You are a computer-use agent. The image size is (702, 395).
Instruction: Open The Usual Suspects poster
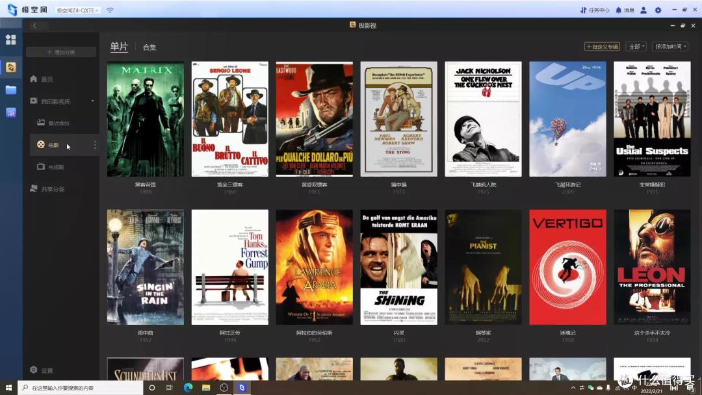click(x=653, y=119)
